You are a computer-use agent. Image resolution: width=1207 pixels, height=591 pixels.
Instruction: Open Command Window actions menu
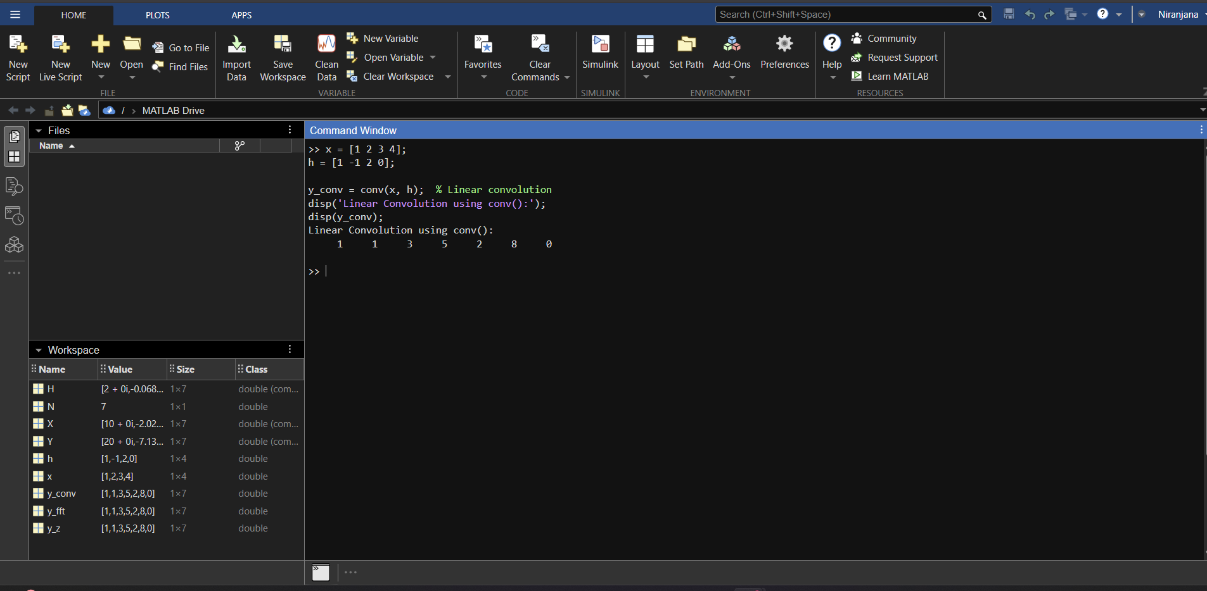tap(1201, 130)
